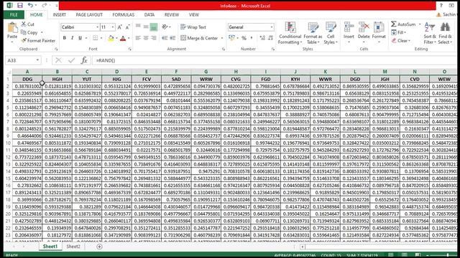
Task: Increase decimal places
Action: pos(262,38)
